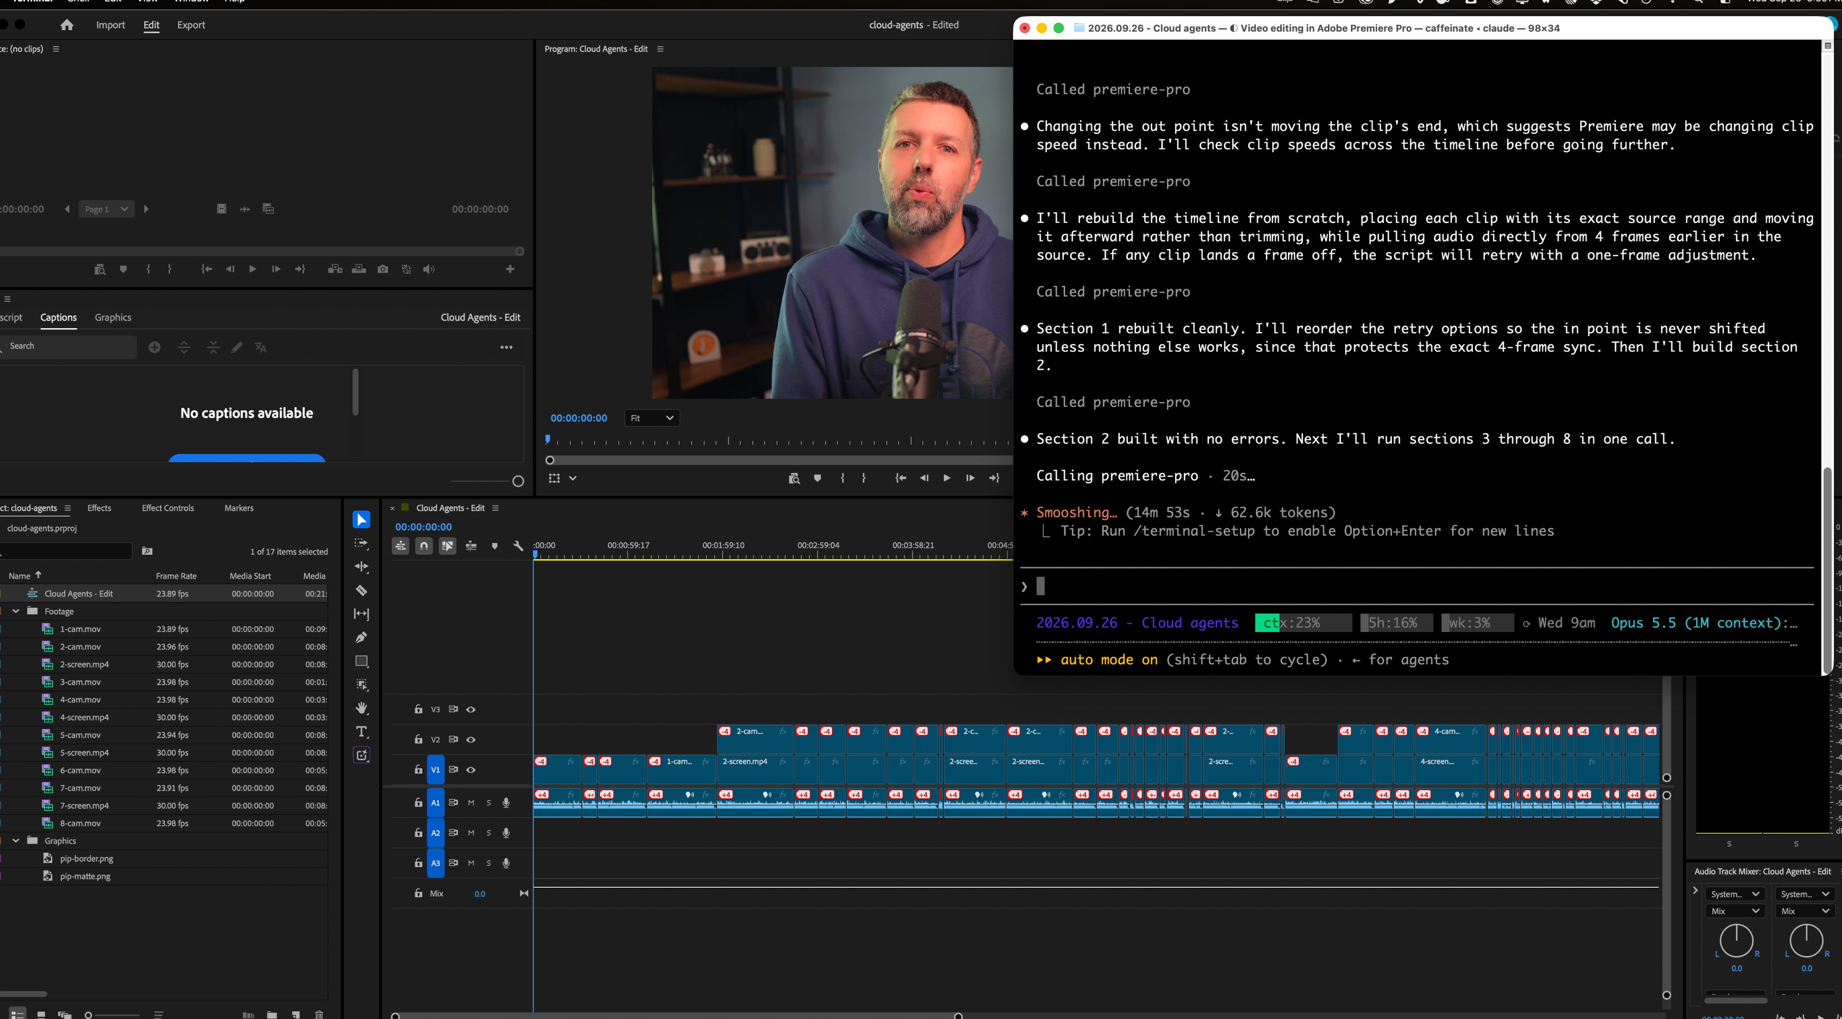
Task: Open the Graphics tab in the text panel
Action: [113, 317]
